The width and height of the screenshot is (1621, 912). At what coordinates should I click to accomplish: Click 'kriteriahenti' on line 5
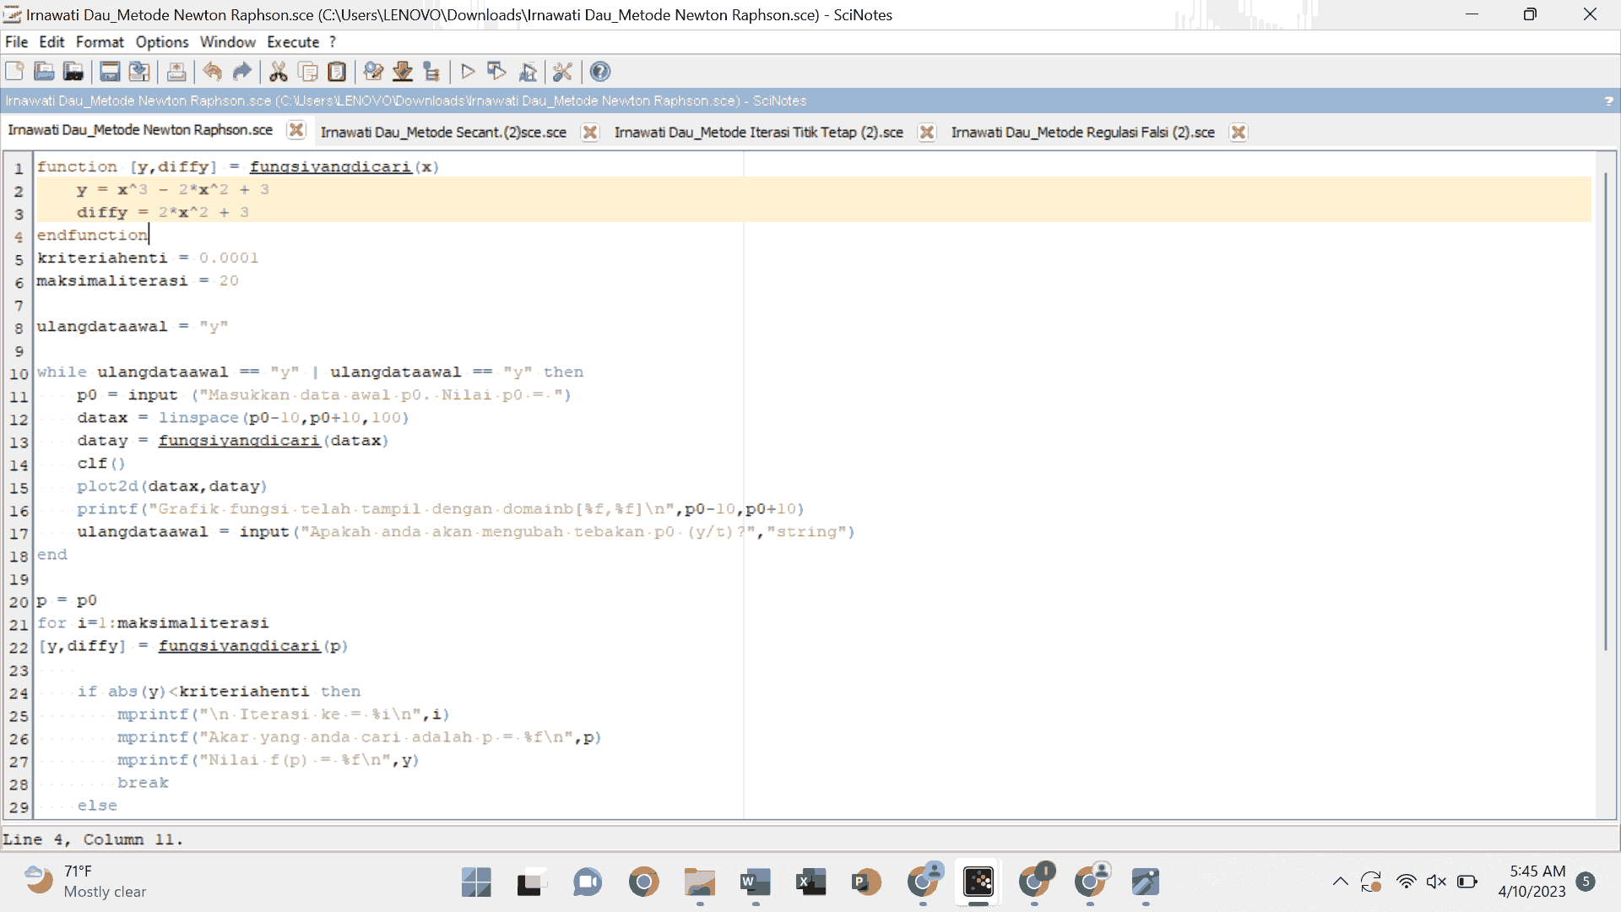pyautogui.click(x=102, y=258)
